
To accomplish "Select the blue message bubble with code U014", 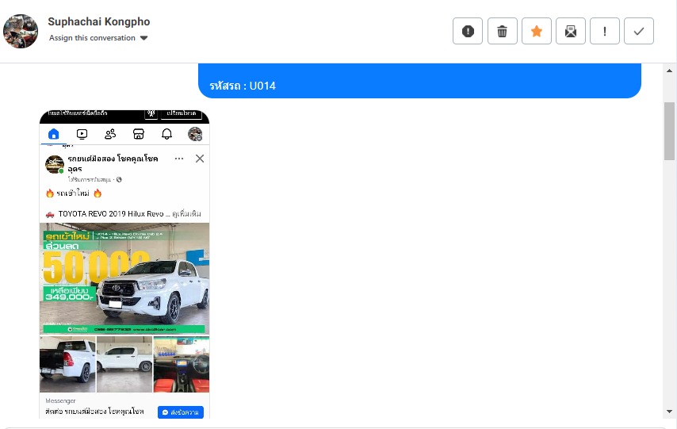I will point(419,81).
